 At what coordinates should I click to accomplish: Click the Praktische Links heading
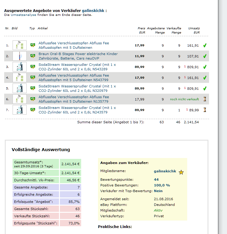point(115,227)
